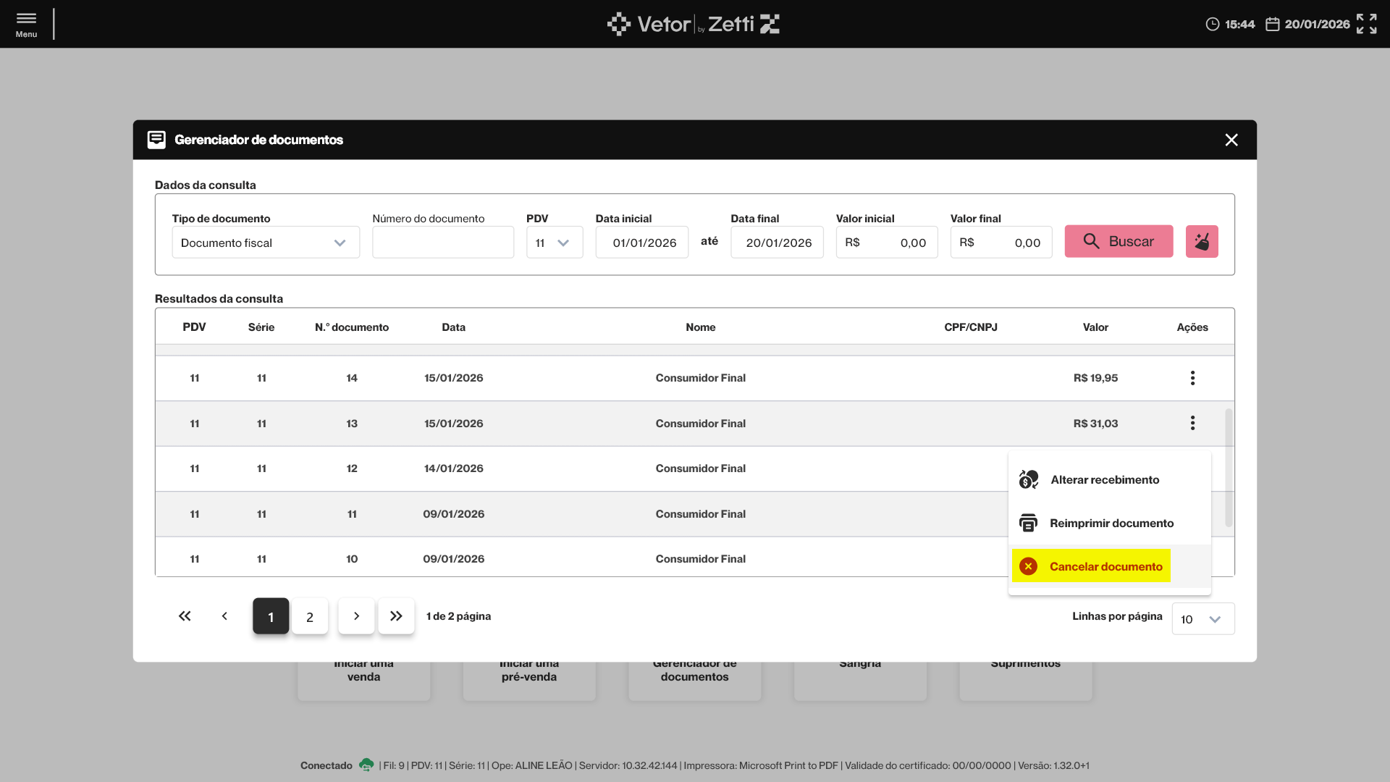Click Número do documento input field
Image resolution: width=1390 pixels, height=782 pixels.
[x=442, y=243]
